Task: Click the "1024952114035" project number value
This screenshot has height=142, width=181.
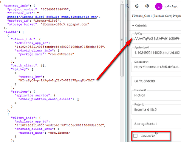Action: click(54, 9)
